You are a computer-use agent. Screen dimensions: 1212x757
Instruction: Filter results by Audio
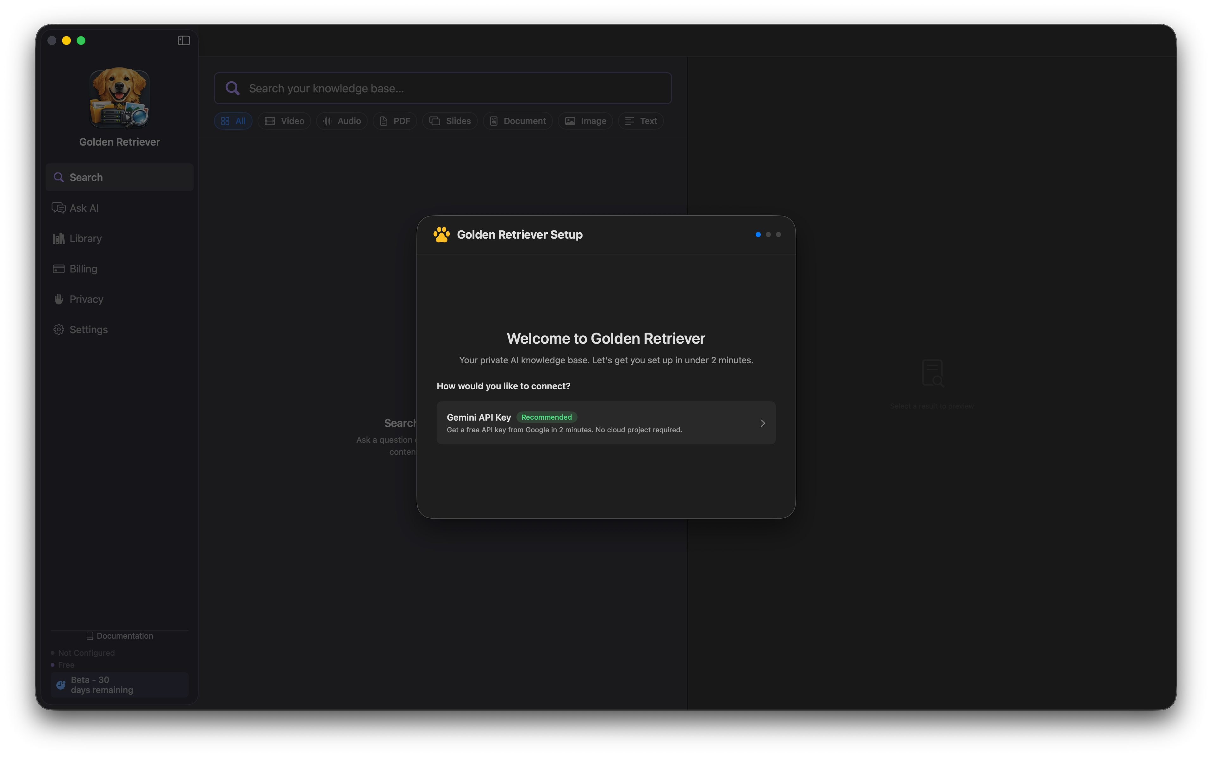point(342,121)
